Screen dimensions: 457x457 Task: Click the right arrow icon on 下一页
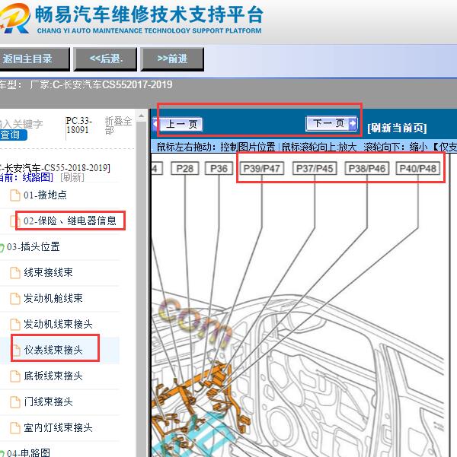coord(353,123)
